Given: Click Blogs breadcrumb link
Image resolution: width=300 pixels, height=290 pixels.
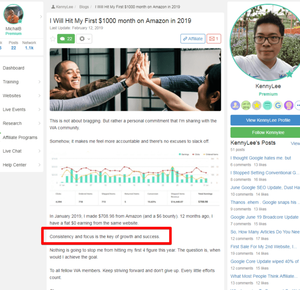Looking at the screenshot, I should pyautogui.click(x=84, y=7).
